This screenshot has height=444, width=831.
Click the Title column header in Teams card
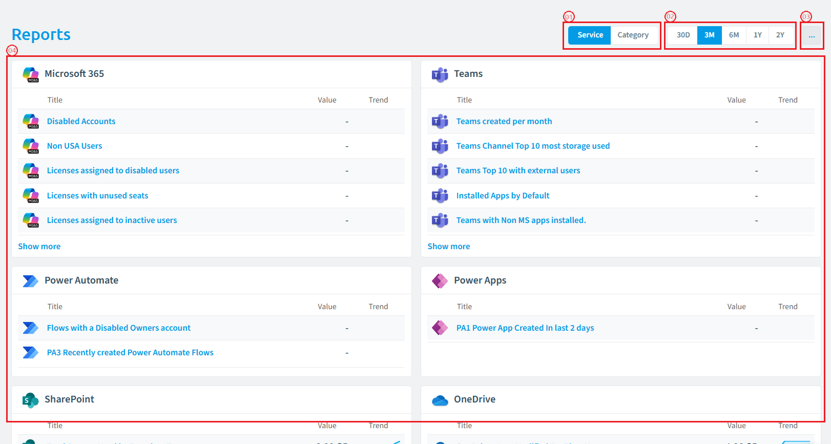point(464,100)
